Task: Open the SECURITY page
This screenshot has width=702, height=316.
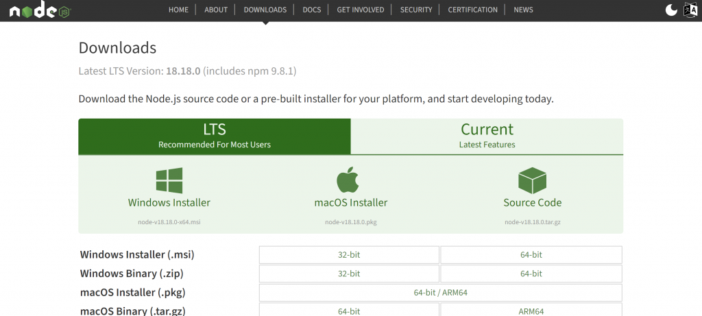Action: pyautogui.click(x=416, y=10)
